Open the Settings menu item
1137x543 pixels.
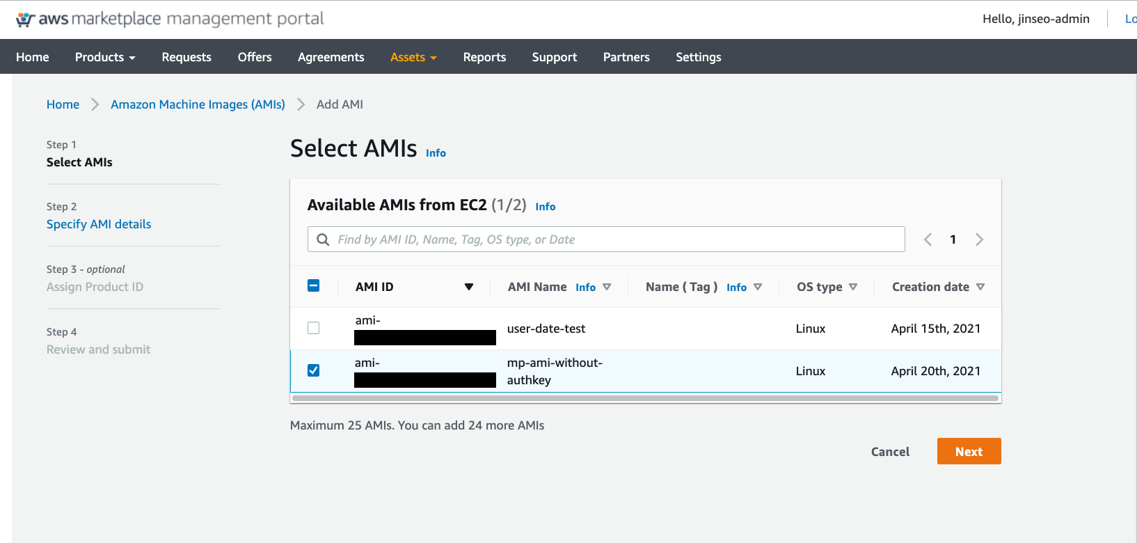click(699, 57)
